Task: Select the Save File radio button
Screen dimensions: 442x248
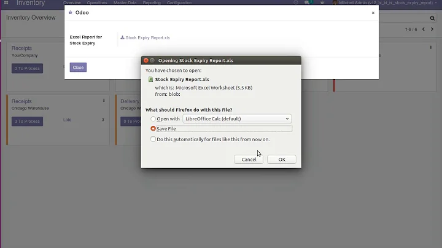Action: tap(153, 128)
